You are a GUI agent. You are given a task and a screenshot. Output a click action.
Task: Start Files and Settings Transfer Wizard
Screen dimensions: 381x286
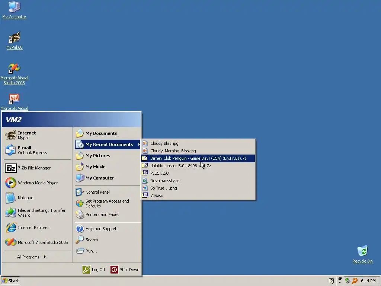37,213
